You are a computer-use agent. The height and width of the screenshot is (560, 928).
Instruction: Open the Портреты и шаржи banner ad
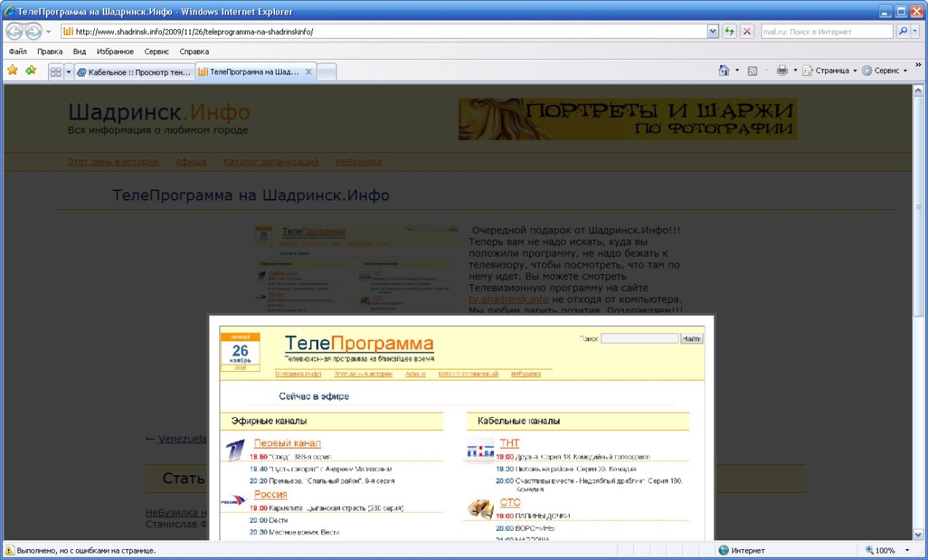point(627,119)
